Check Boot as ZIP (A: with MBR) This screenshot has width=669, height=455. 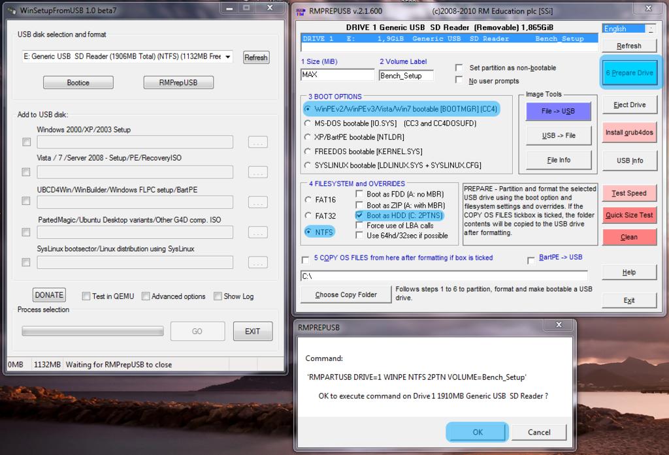(359, 205)
